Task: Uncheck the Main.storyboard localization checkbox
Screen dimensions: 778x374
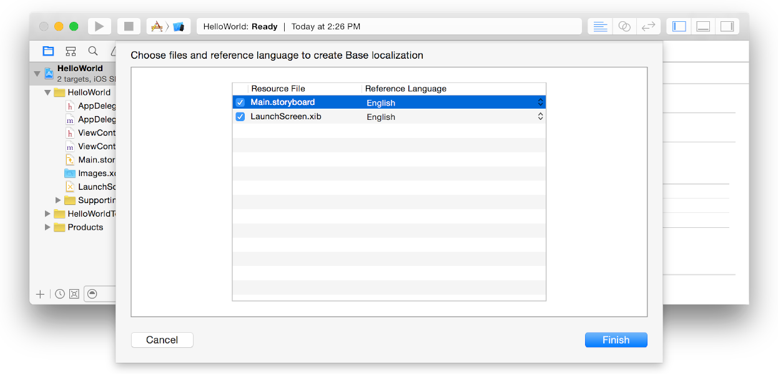Action: point(240,102)
